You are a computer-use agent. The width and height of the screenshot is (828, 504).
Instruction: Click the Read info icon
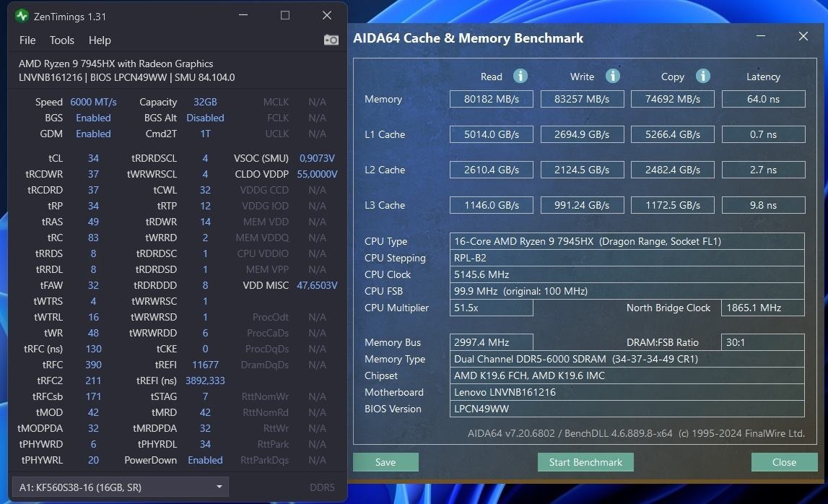click(x=520, y=76)
